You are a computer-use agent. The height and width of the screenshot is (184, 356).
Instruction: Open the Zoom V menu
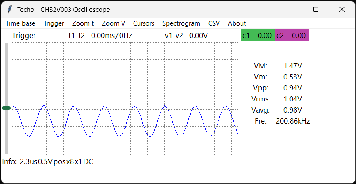113,23
